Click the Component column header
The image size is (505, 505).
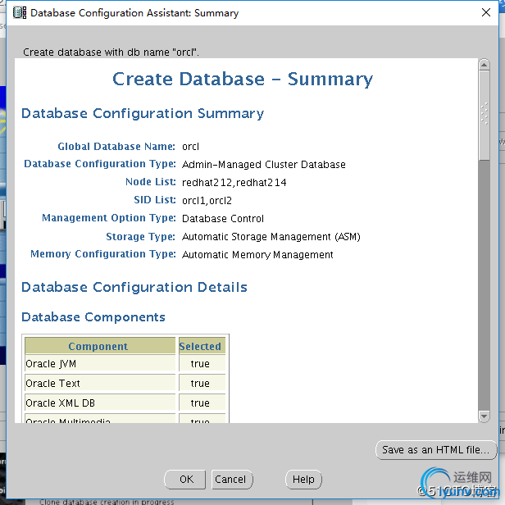coord(100,346)
